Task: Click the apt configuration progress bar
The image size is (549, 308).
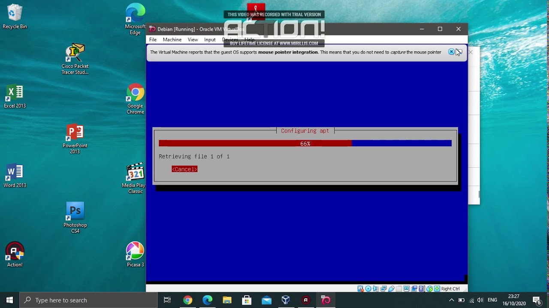Action: 305,144
